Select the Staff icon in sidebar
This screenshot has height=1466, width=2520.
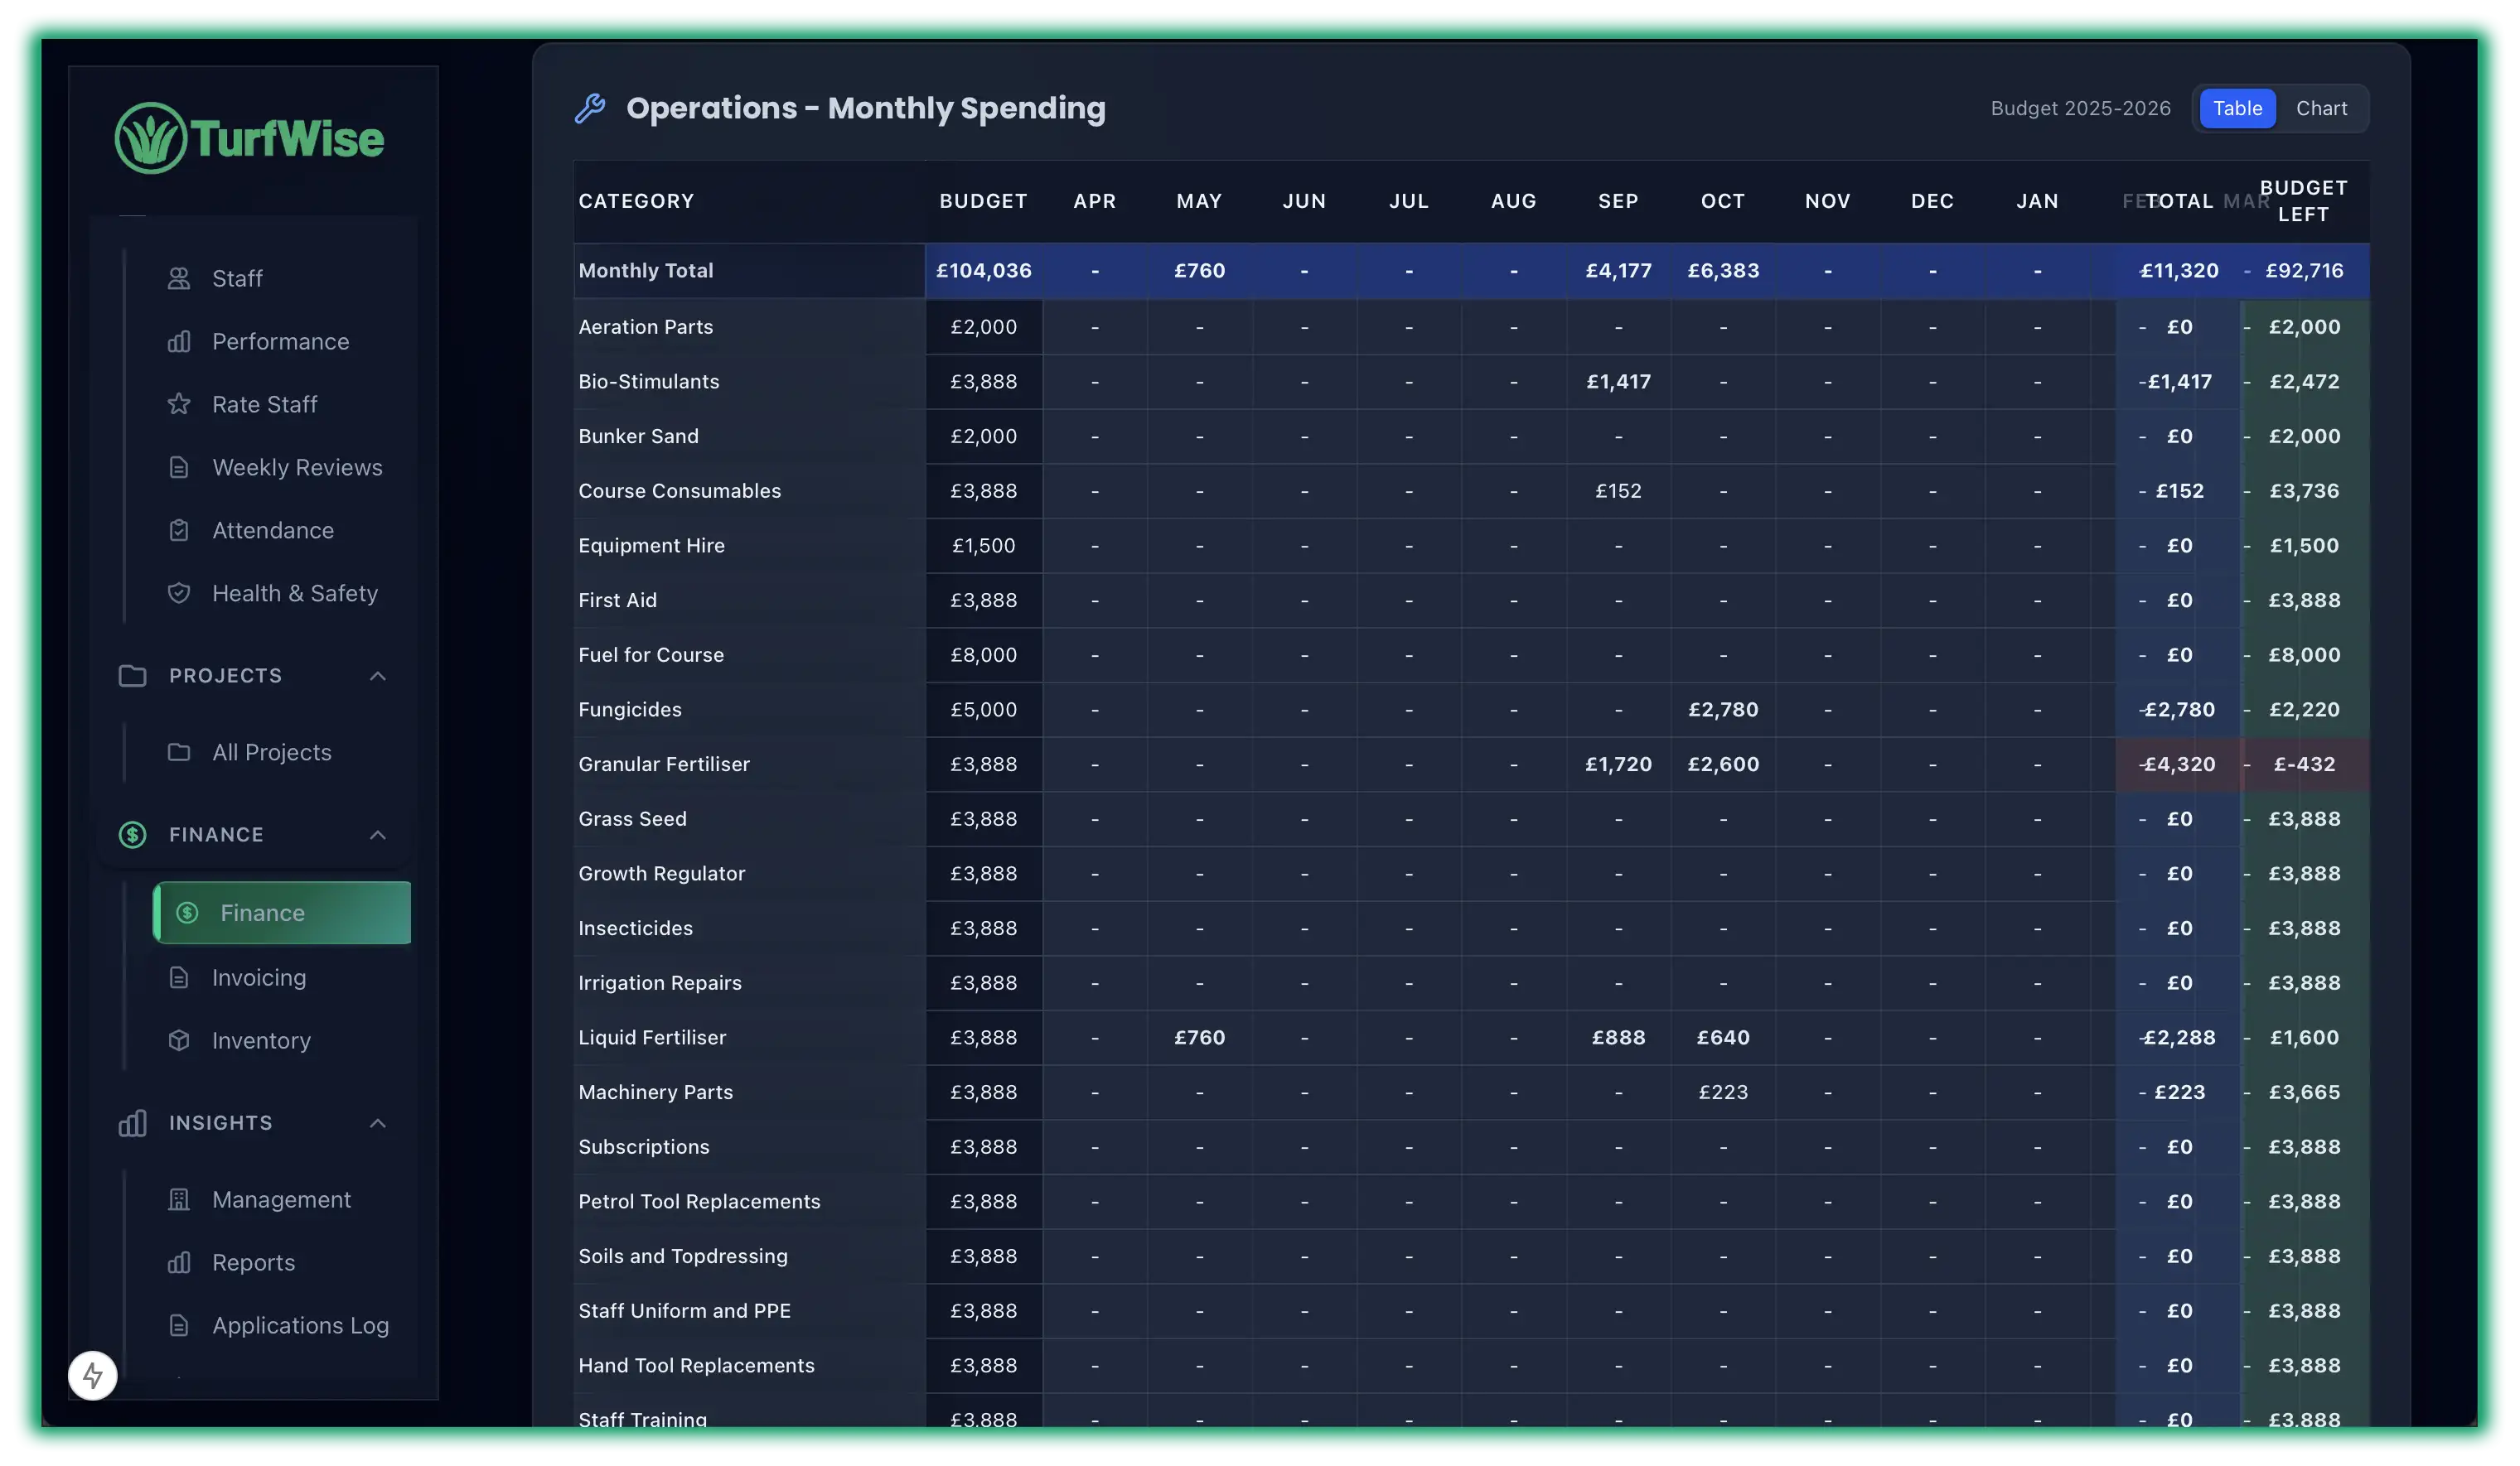[180, 277]
